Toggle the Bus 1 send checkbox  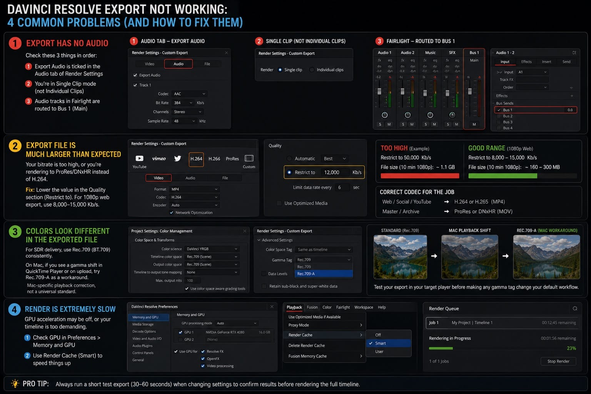(499, 110)
